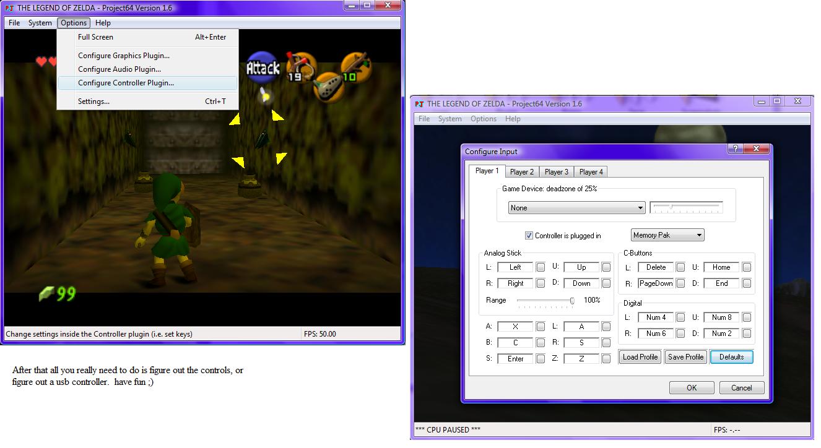Click the small square button beside the Delete field
This screenshot has width=821, height=448.
[680, 267]
